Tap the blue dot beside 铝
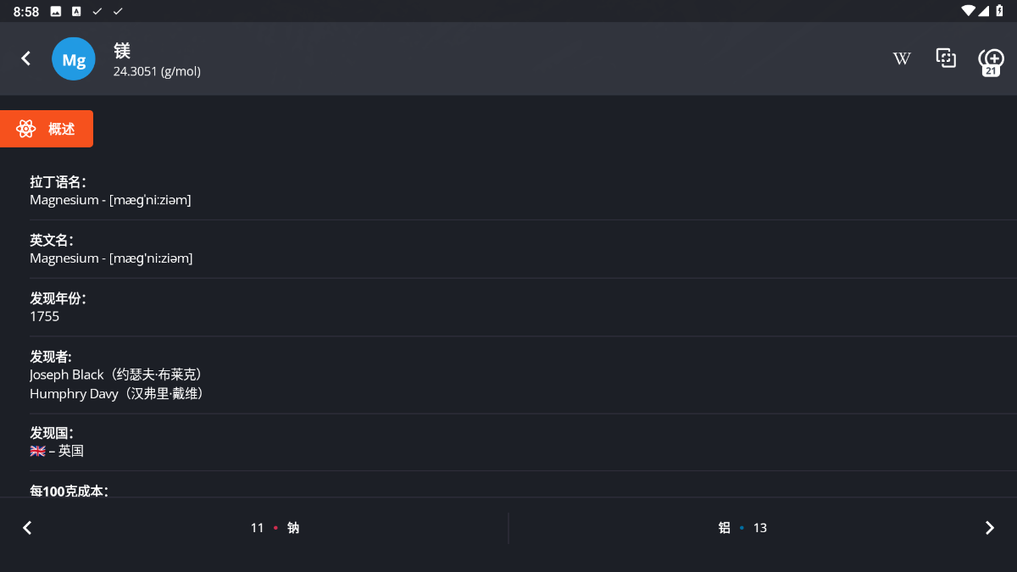This screenshot has width=1017, height=572. pos(742,528)
